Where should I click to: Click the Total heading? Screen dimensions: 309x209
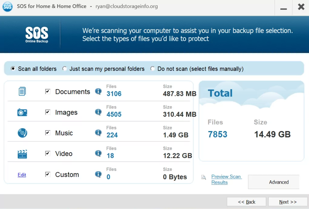[220, 93]
